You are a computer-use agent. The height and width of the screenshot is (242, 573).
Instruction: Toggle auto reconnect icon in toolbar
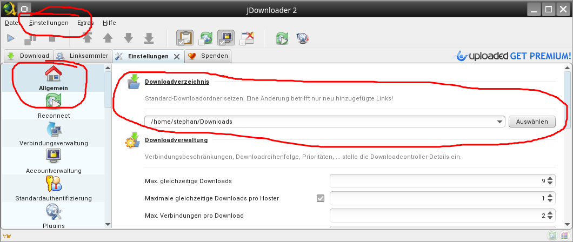206,38
